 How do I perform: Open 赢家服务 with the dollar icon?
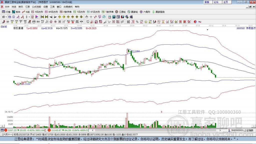click(x=158, y=12)
